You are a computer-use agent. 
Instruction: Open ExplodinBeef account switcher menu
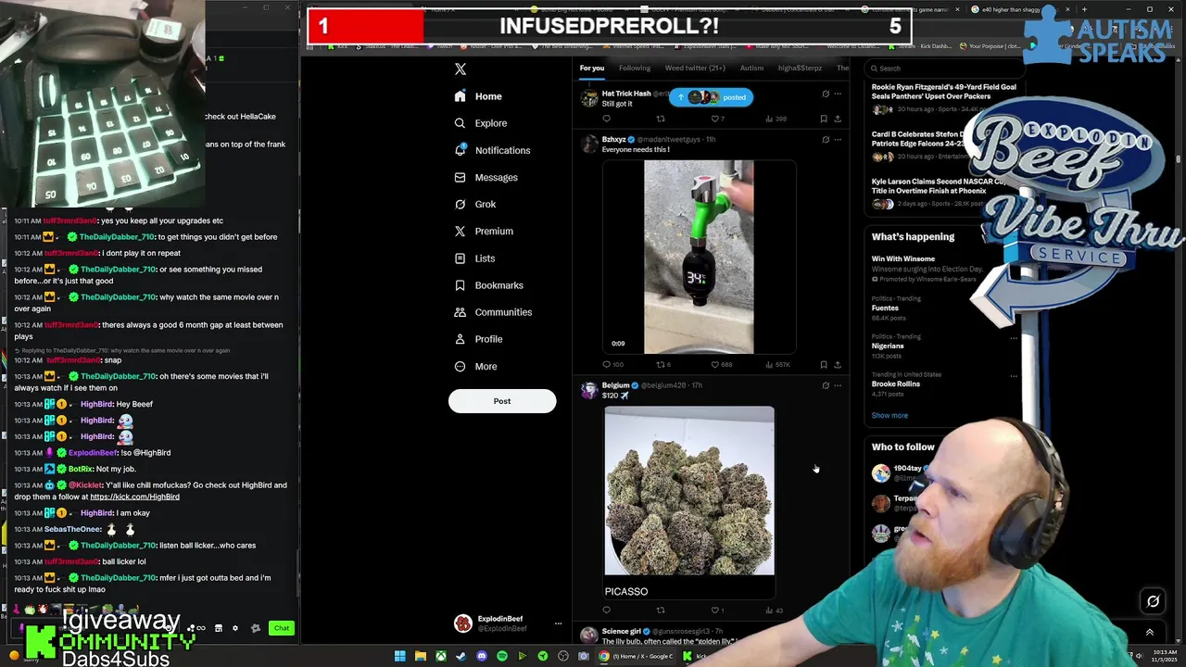[558, 623]
